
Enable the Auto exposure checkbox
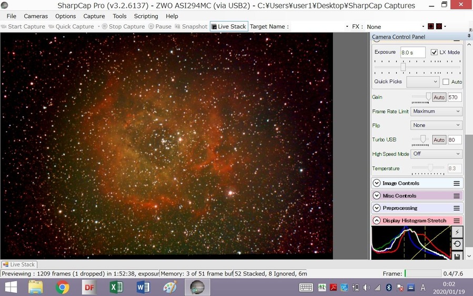tap(446, 82)
